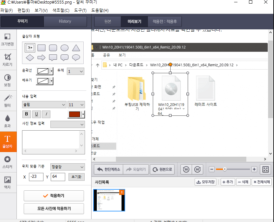Click the X position input field
This screenshot has height=222, width=274.
(x=36, y=177)
